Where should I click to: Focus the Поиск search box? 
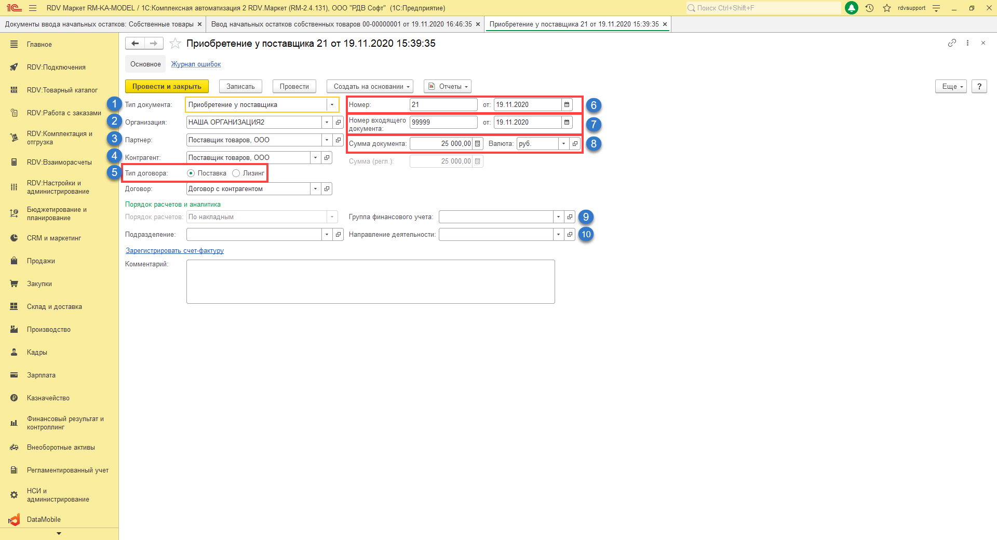coord(763,8)
